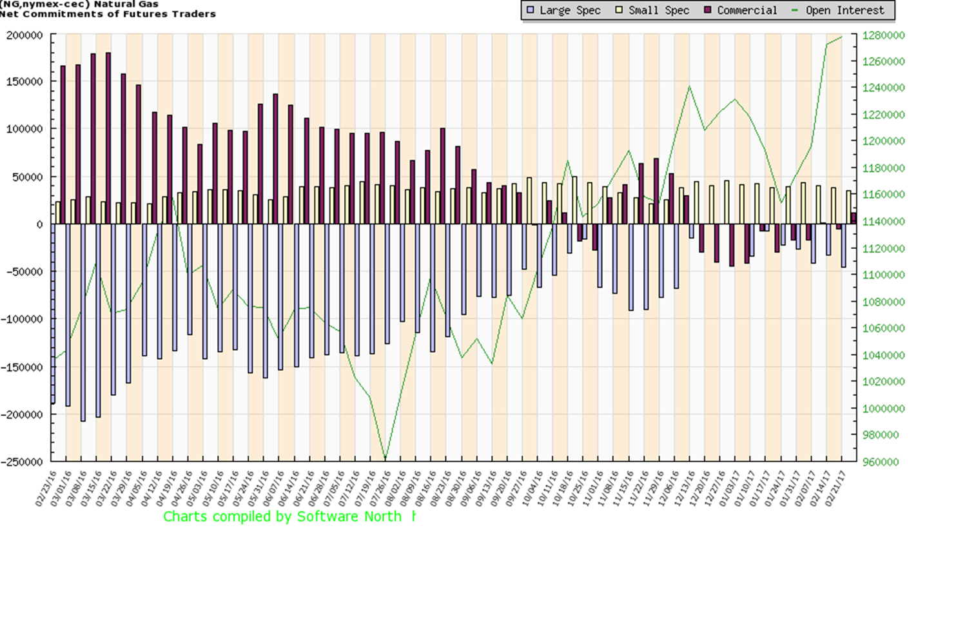This screenshot has width=967, height=624.
Task: Click the 1200000 right axis value
Action: (x=883, y=141)
